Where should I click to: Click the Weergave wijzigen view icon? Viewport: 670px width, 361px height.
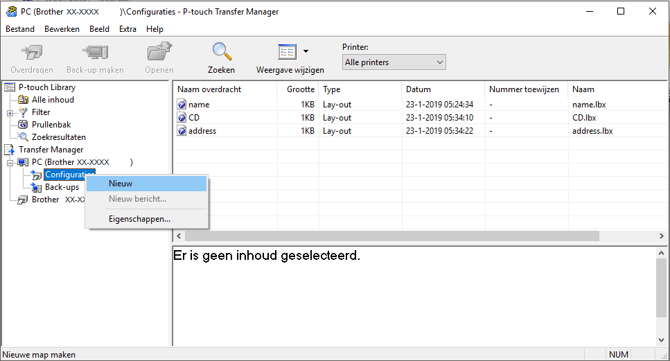[x=287, y=52]
